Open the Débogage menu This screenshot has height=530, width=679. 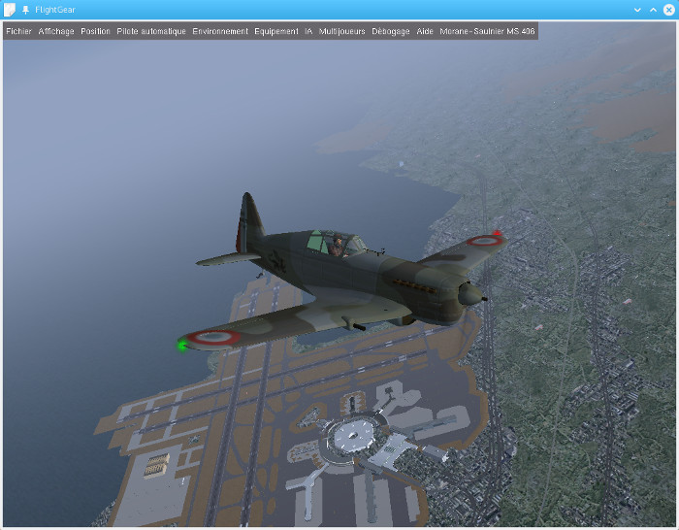(391, 31)
